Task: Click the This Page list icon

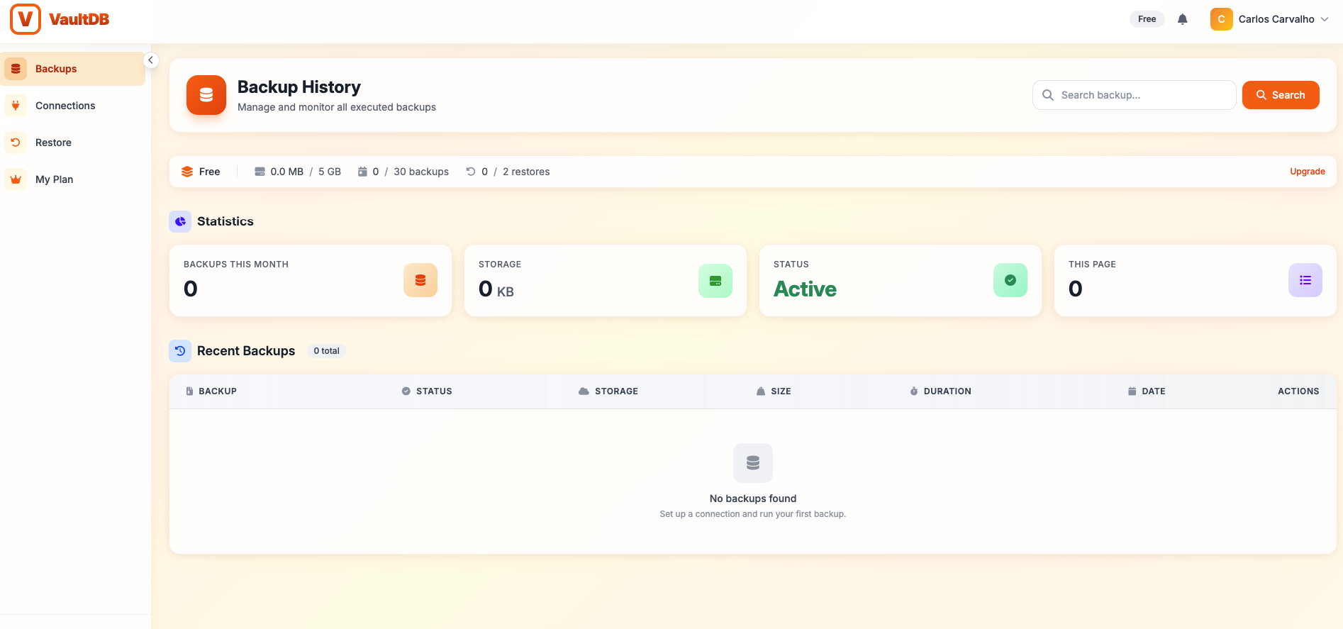Action: [1305, 280]
